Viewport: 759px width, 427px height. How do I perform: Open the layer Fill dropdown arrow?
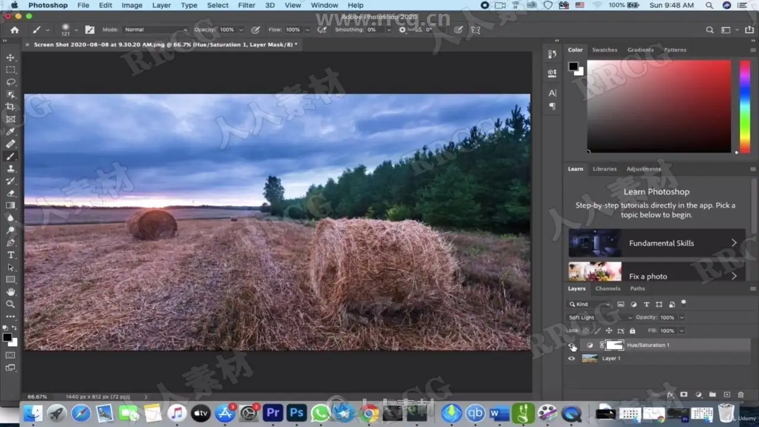point(682,331)
